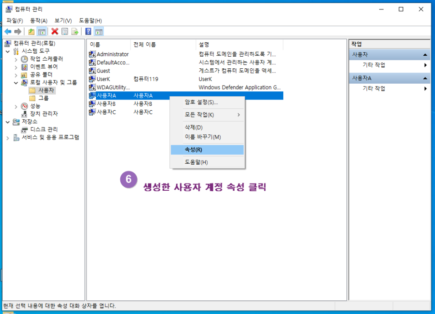Click the 사용자C account icon

[92, 112]
